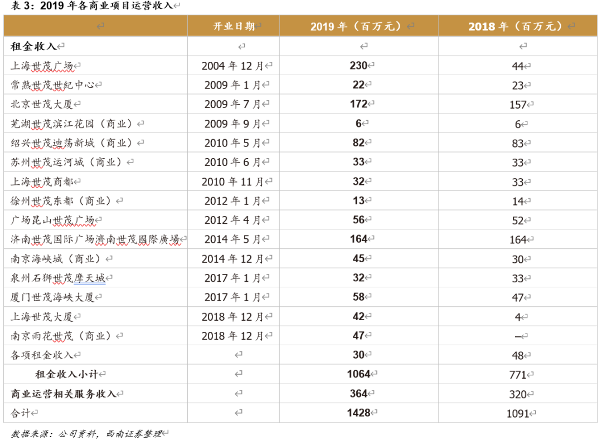Click the table title '表 3：2019 年各商业项目运营收入'
The image size is (602, 441).
tap(91, 6)
